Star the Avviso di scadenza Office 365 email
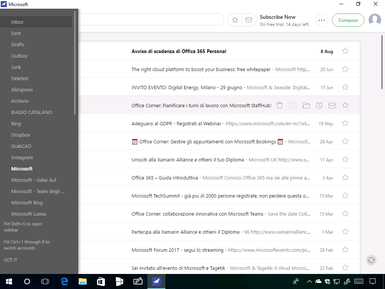This screenshot has height=289, width=385. 346,51
